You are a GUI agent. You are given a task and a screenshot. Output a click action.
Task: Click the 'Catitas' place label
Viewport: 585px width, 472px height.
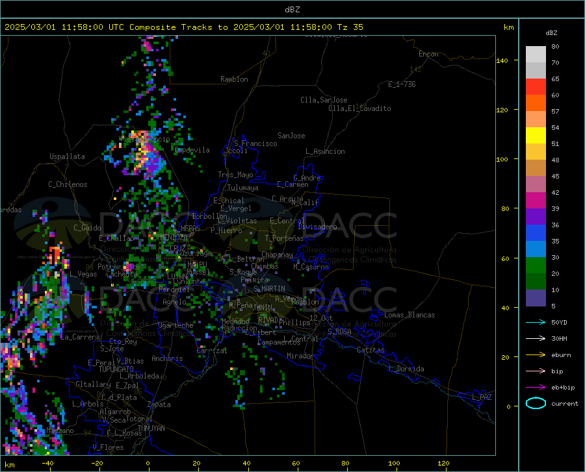(x=371, y=350)
